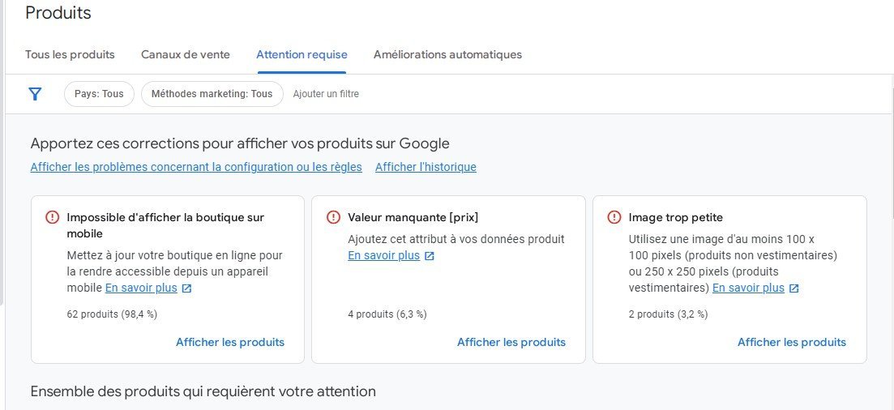Click external-link icon in mobile boutique card

point(186,288)
